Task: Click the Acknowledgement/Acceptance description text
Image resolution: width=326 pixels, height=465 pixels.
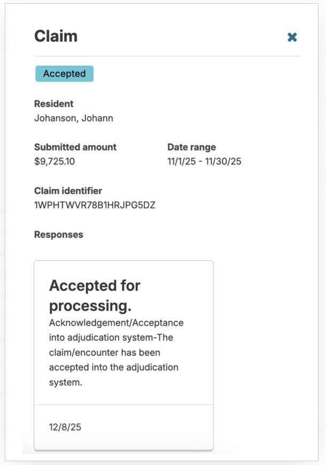Action: tap(116, 323)
